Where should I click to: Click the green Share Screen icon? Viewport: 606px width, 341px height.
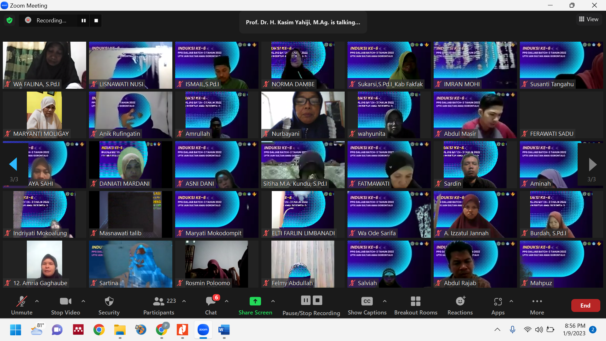(255, 301)
